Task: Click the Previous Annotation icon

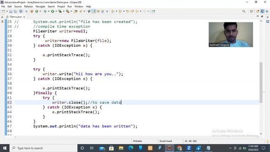Action: coord(120,11)
